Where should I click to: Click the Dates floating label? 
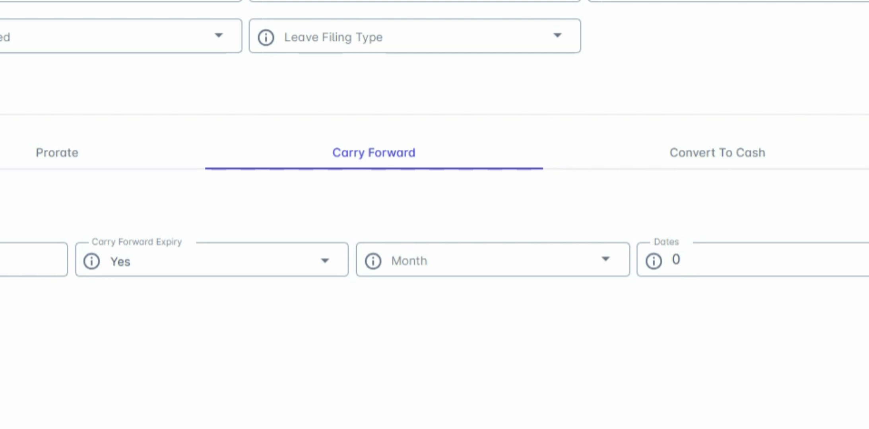point(666,242)
